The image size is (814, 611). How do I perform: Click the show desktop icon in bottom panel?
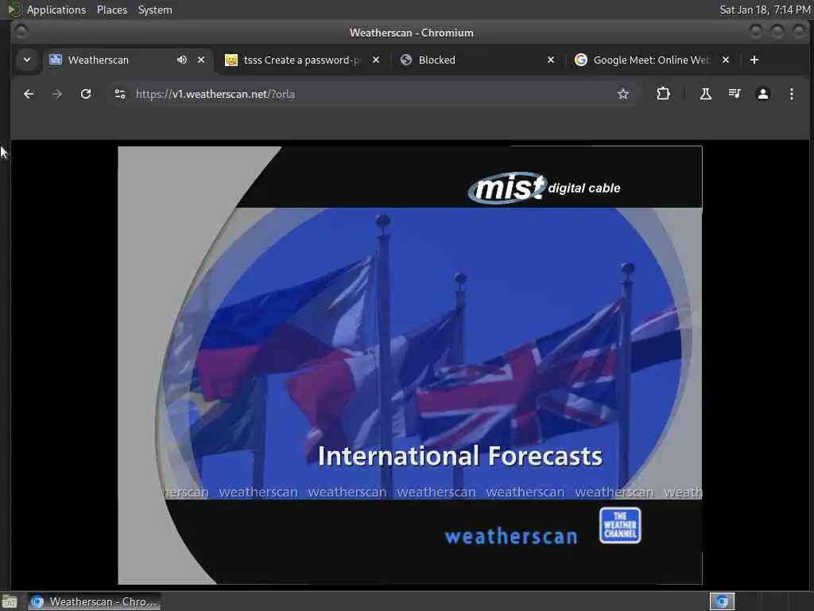click(x=10, y=601)
